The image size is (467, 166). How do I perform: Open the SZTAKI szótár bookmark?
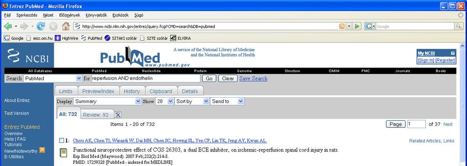coord(121,38)
